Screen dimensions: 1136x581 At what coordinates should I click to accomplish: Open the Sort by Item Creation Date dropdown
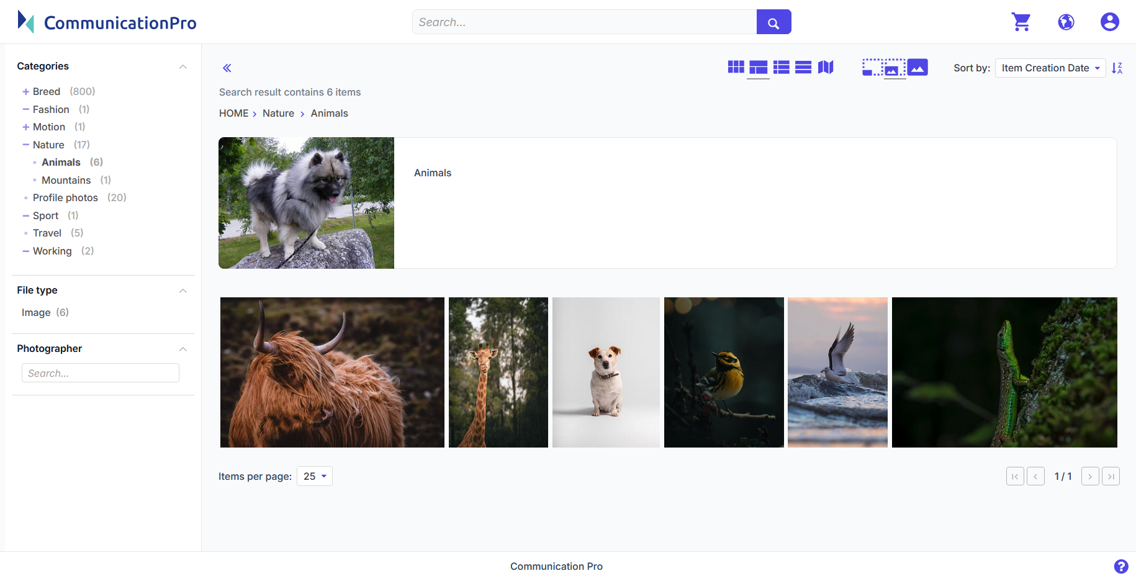pos(1050,68)
